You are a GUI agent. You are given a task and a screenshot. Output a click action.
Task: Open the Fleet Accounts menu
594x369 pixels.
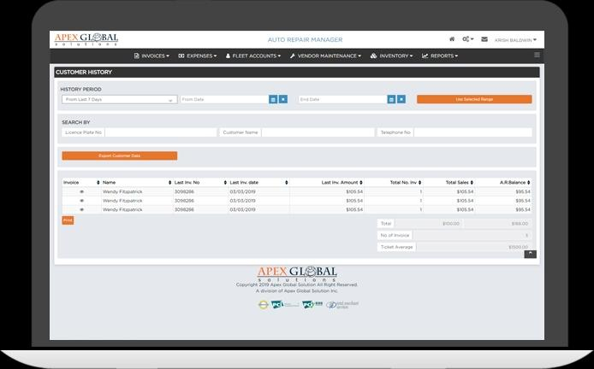click(x=253, y=56)
